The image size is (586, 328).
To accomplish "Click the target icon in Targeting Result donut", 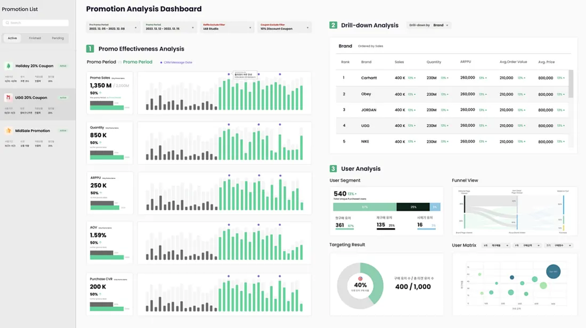I will tap(360, 278).
